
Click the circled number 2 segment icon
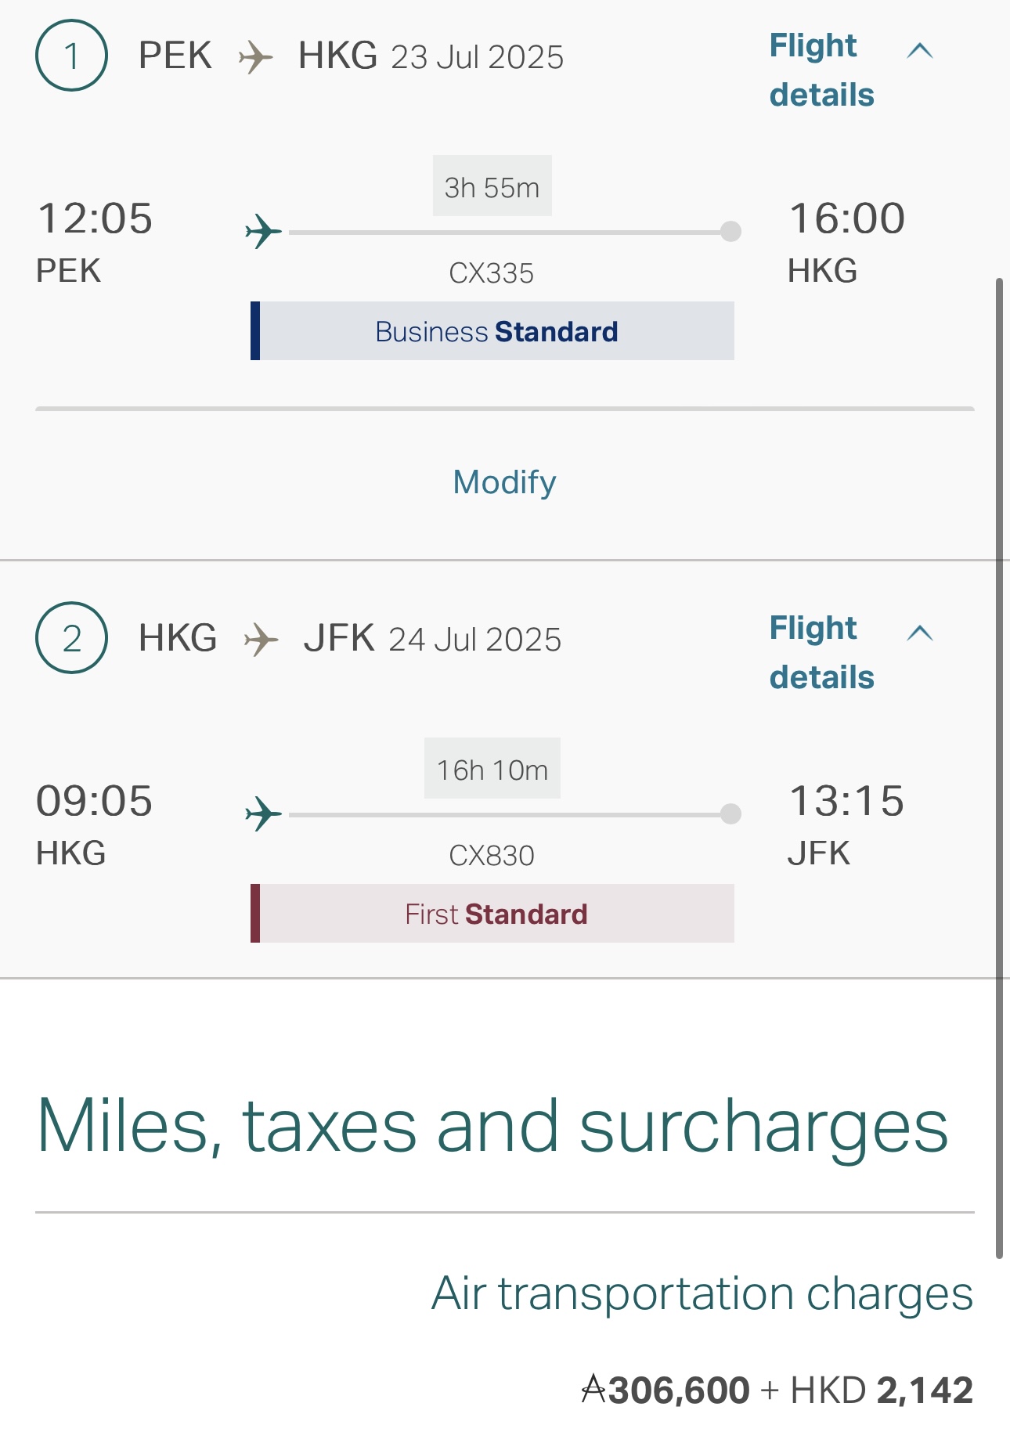(71, 638)
